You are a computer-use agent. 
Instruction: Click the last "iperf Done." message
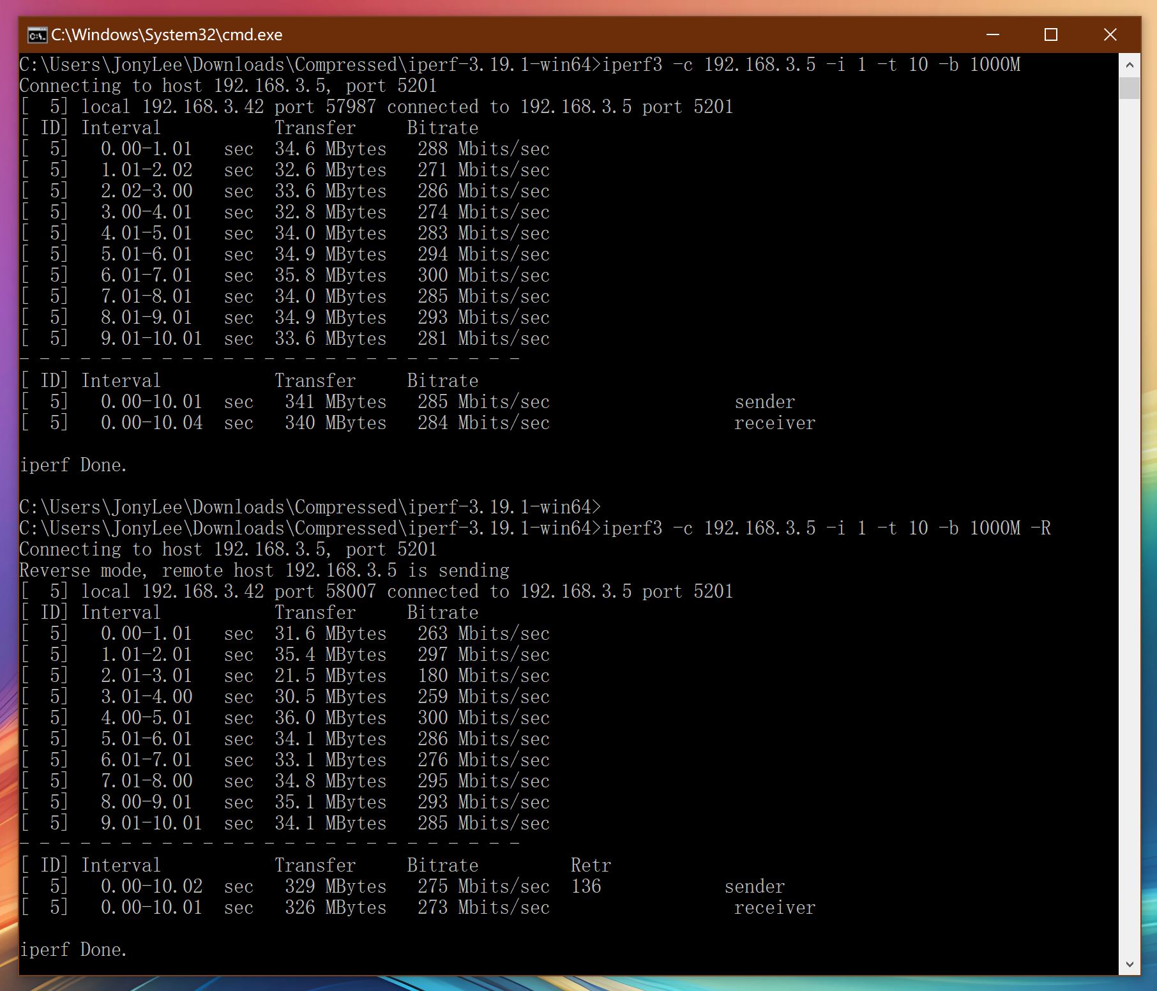73,949
